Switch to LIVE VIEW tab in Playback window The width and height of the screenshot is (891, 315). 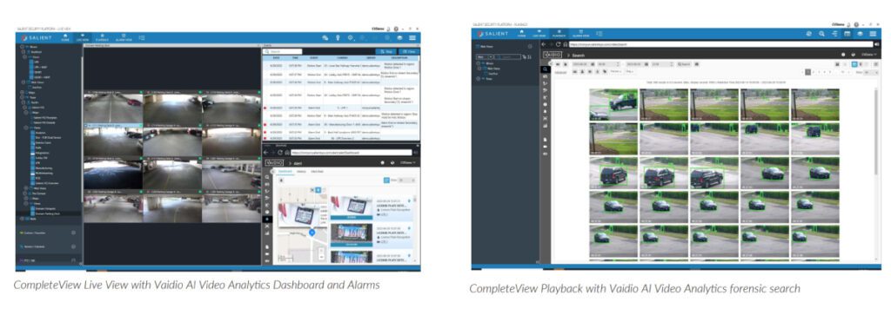click(539, 34)
